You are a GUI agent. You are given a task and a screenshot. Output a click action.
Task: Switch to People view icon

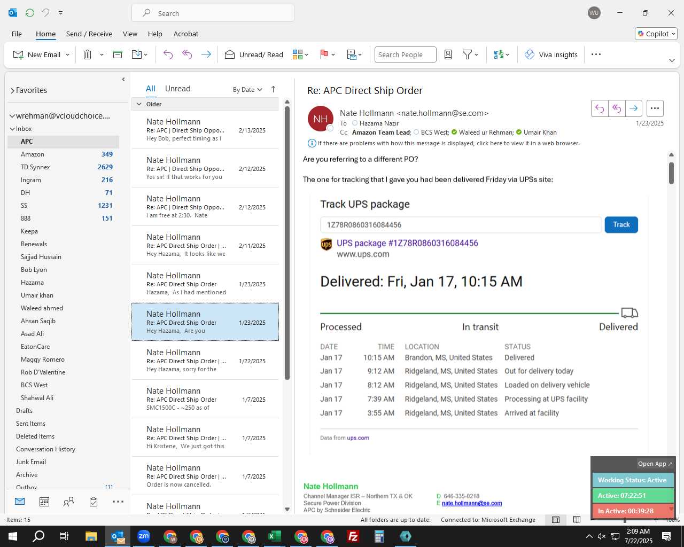point(68,502)
